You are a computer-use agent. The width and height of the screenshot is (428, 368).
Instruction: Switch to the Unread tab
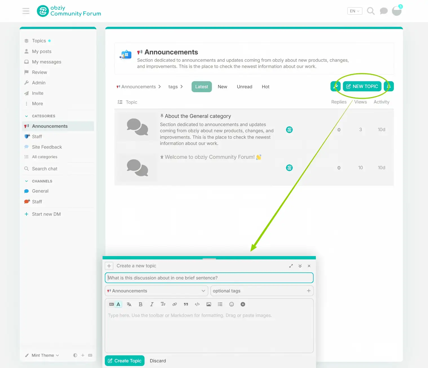tap(245, 87)
